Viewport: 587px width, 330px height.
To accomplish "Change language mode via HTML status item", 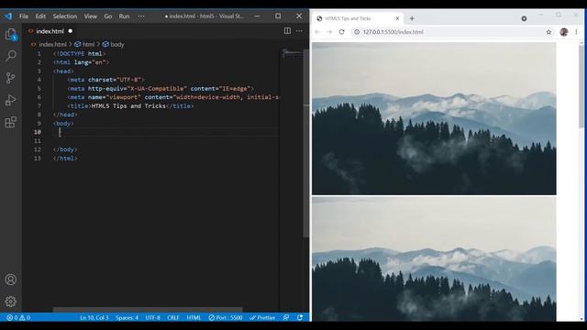I will point(194,318).
